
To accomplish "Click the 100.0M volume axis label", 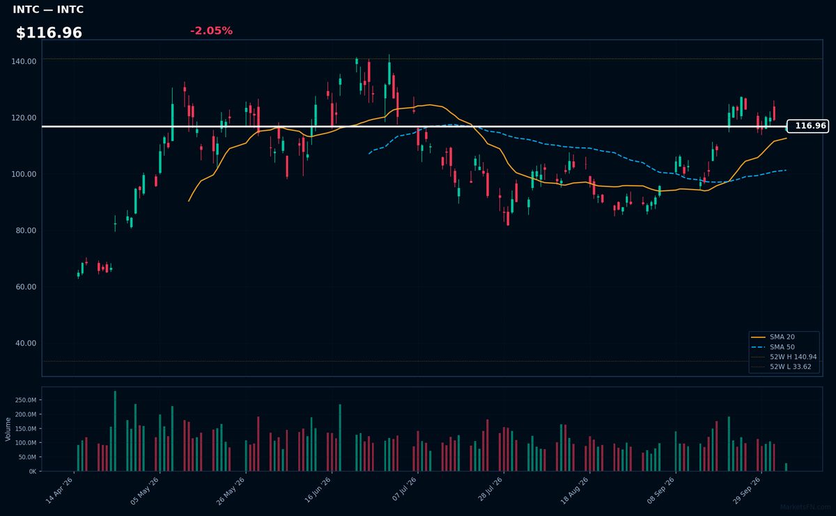I will tap(26, 443).
